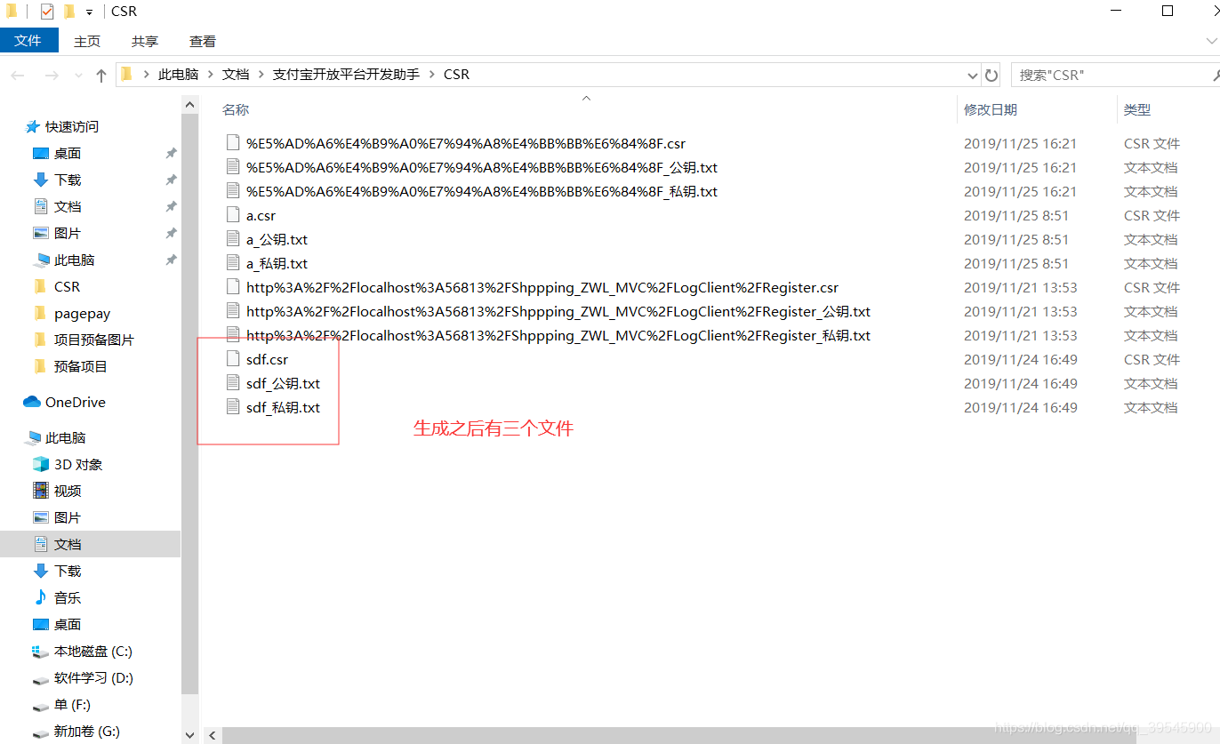The image size is (1220, 744).
Task: Open 文档 under quick access
Action: click(x=68, y=207)
